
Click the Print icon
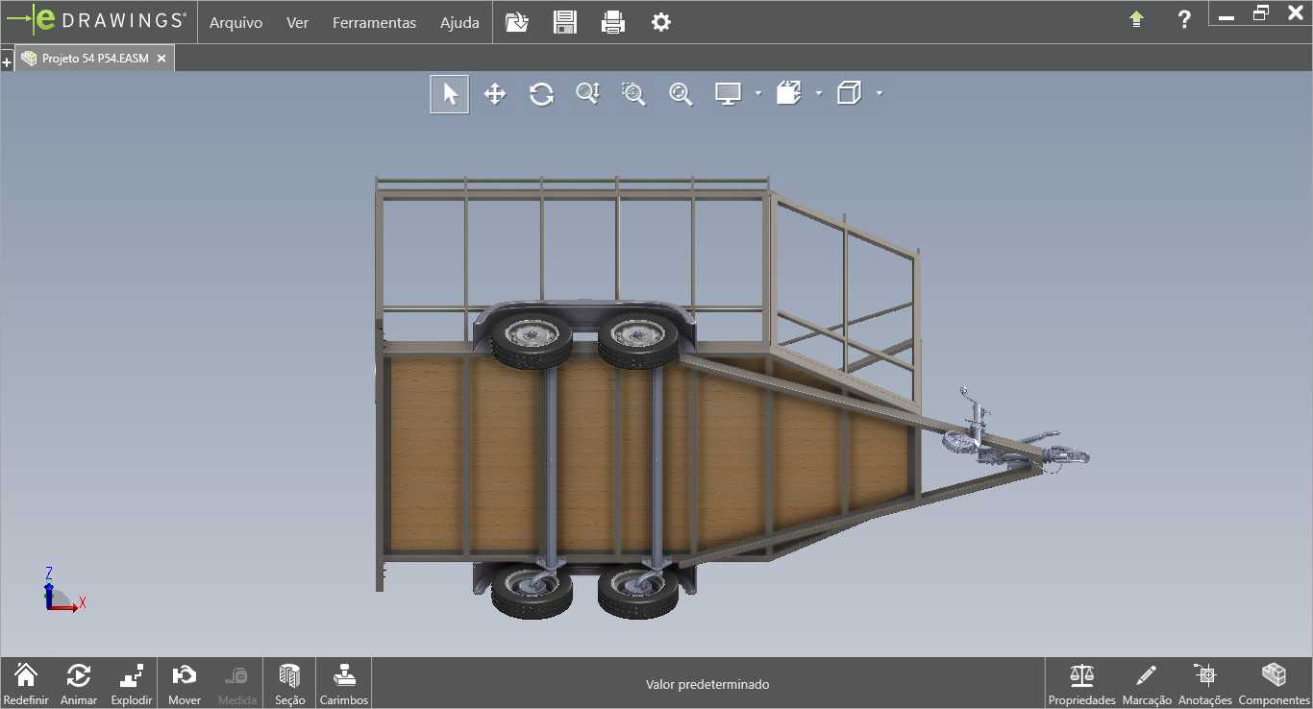point(613,22)
